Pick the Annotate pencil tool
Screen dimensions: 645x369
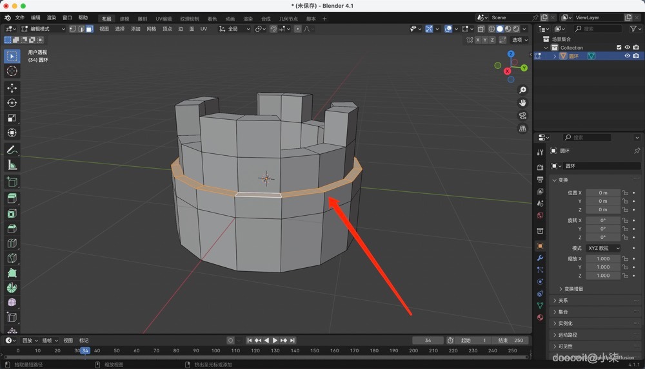[12, 150]
